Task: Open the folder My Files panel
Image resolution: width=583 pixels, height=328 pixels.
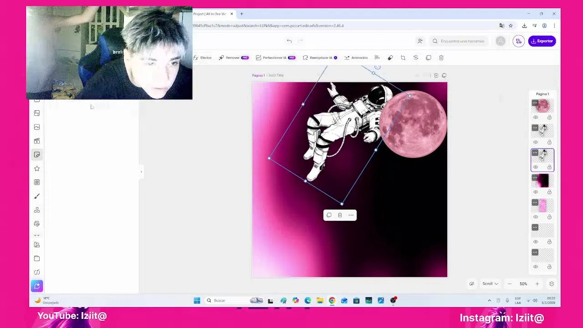Action: pos(37,258)
